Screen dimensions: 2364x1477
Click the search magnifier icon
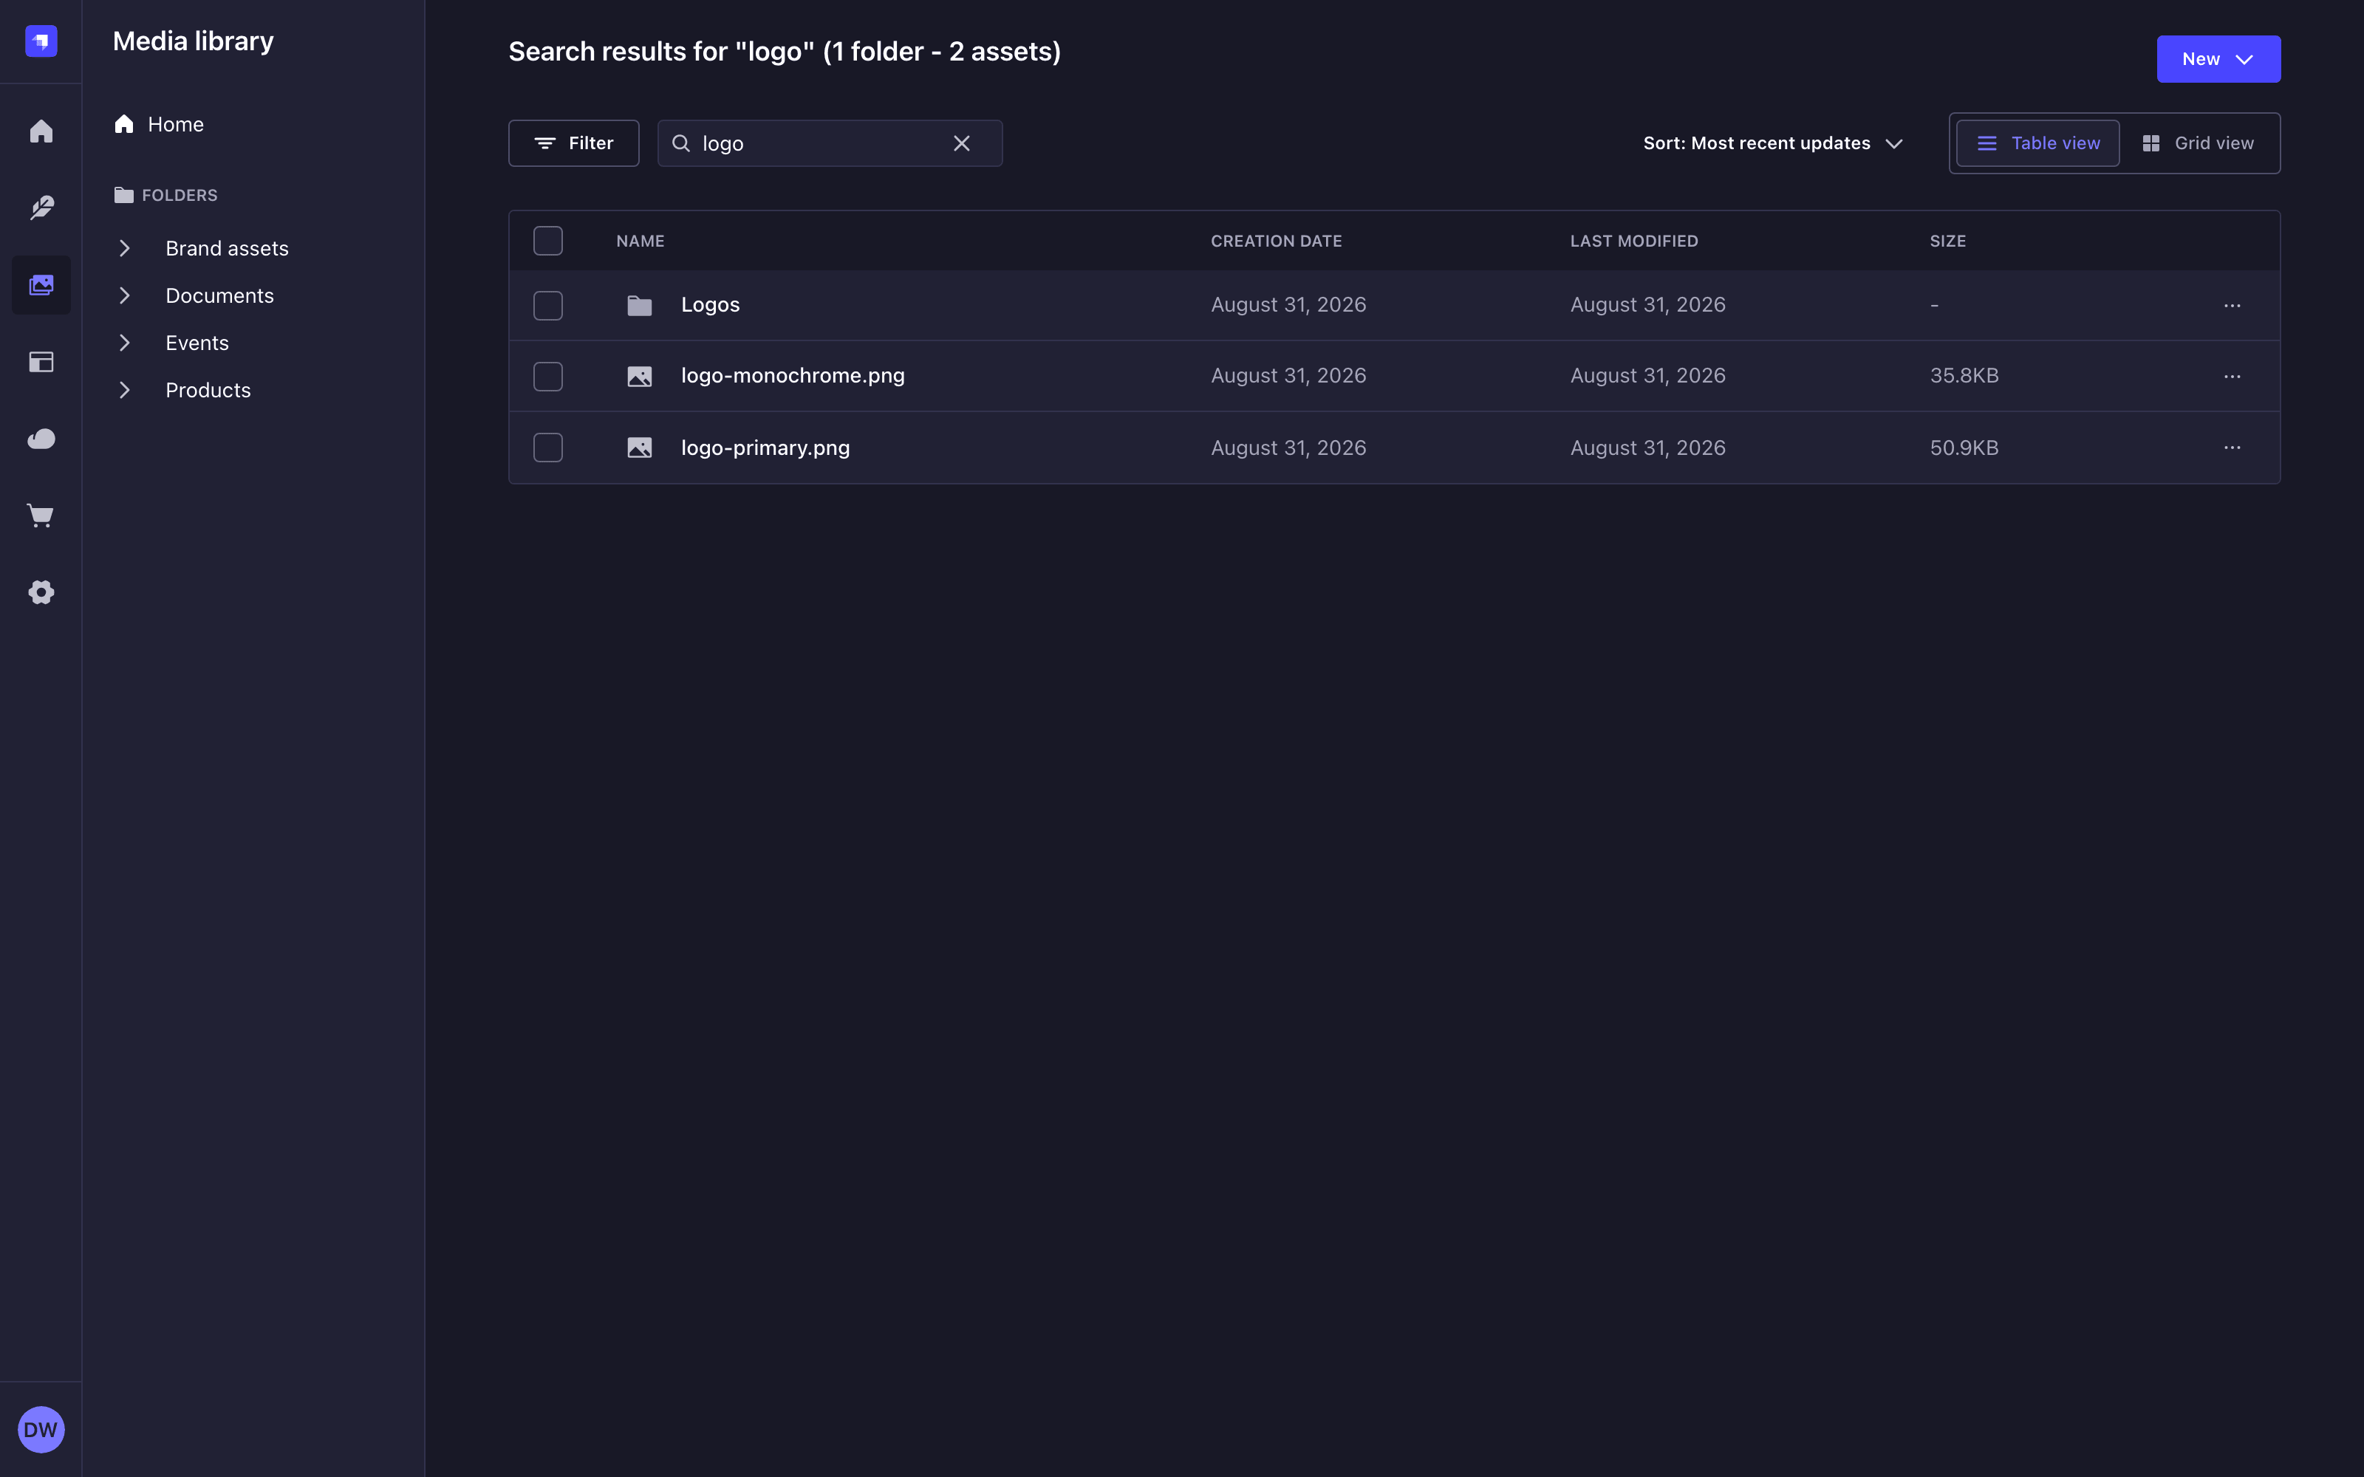(681, 143)
